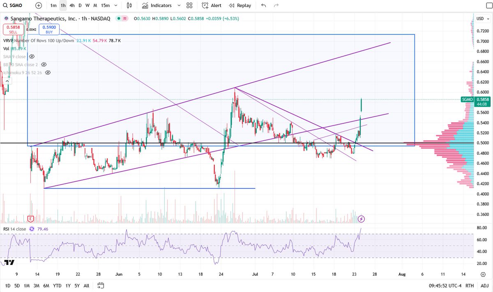Screen dimensions: 493x292
Task: Click the 23.91 K up volume value
Action: click(x=84, y=41)
